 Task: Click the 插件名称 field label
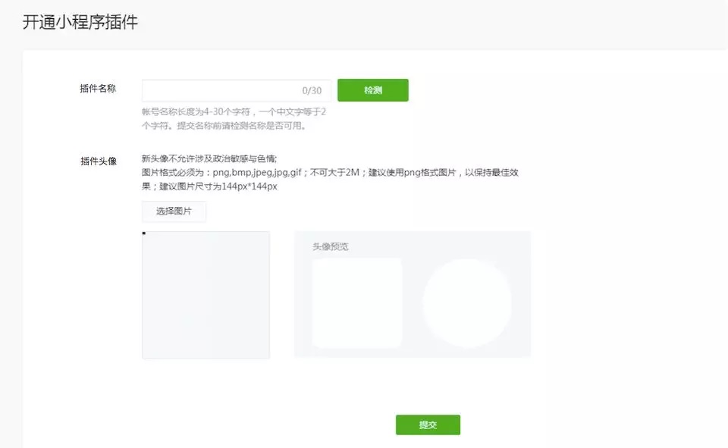pos(98,89)
